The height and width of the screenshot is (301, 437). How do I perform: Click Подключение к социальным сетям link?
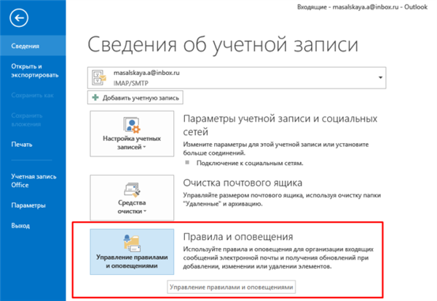pyautogui.click(x=250, y=163)
